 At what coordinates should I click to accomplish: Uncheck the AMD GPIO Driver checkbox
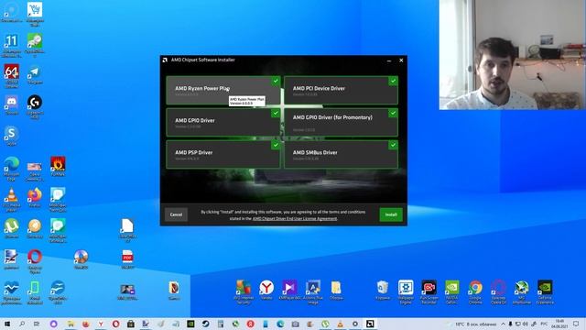point(276,113)
